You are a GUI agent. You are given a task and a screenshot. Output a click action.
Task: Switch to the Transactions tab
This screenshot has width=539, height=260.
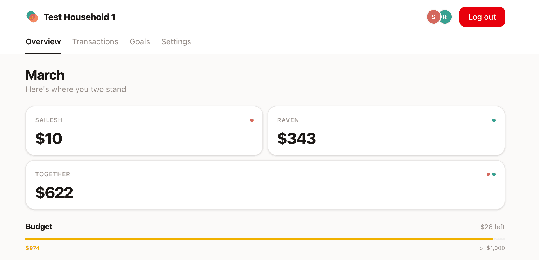pyautogui.click(x=95, y=41)
